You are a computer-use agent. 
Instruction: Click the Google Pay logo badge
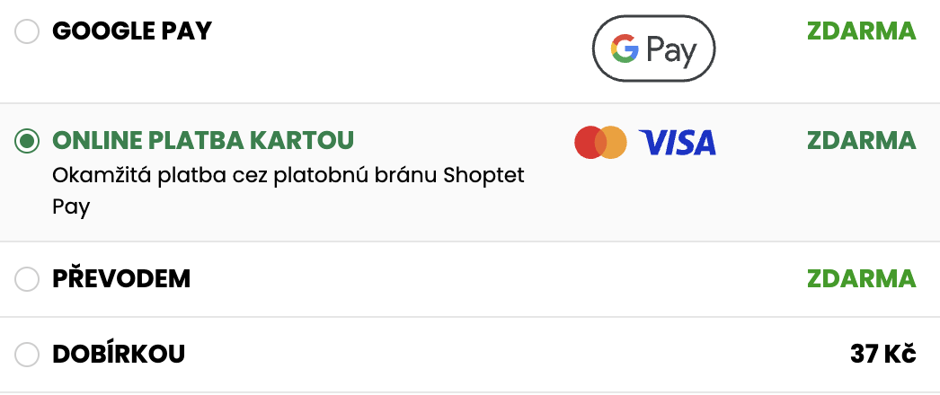click(x=653, y=48)
